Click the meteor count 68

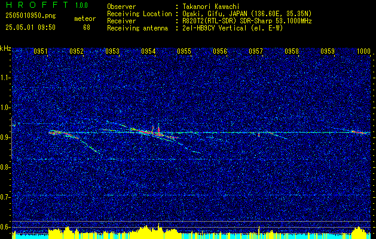coord(87,27)
